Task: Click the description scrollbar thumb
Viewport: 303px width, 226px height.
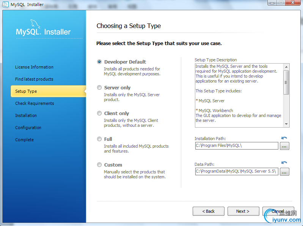Action: click(x=286, y=83)
